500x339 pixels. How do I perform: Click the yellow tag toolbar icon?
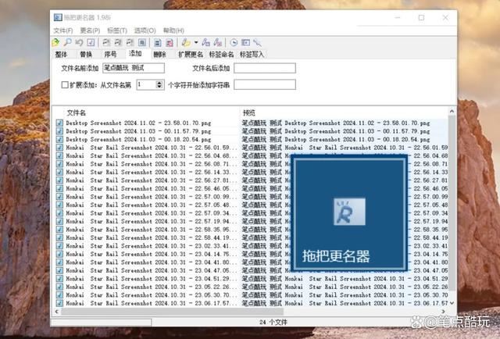(x=185, y=41)
